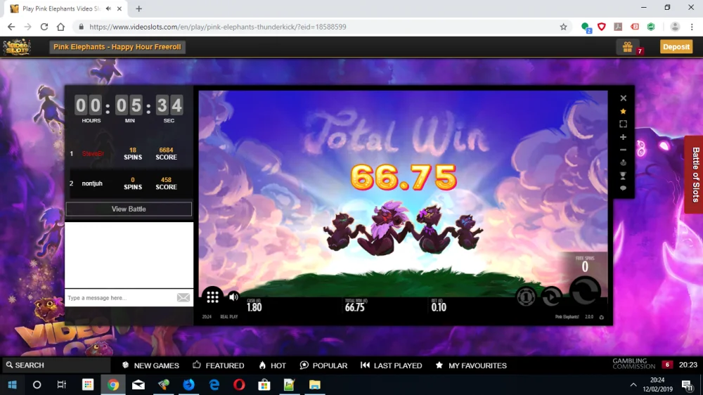Click the small settings icon beside game version

click(x=602, y=317)
